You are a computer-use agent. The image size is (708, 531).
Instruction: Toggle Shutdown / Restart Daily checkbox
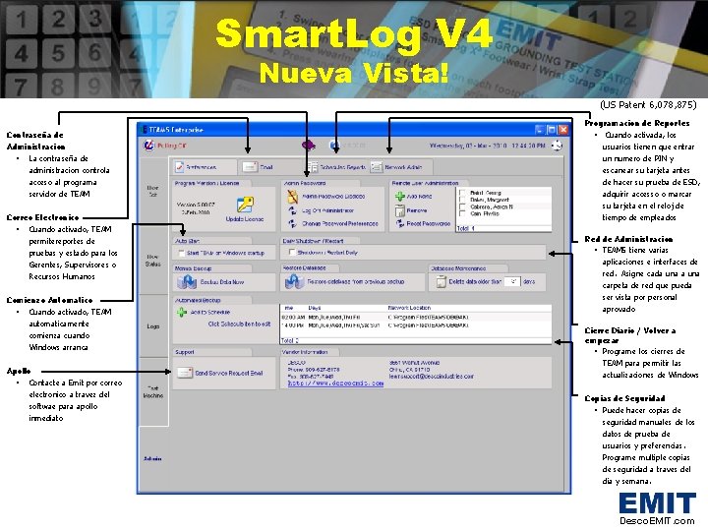coord(292,253)
